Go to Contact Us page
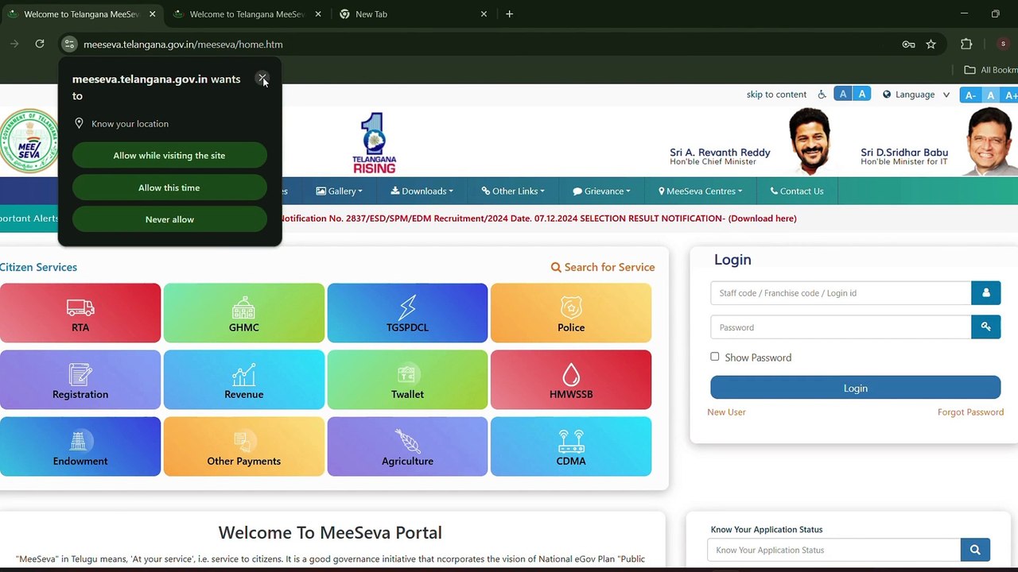 (796, 191)
